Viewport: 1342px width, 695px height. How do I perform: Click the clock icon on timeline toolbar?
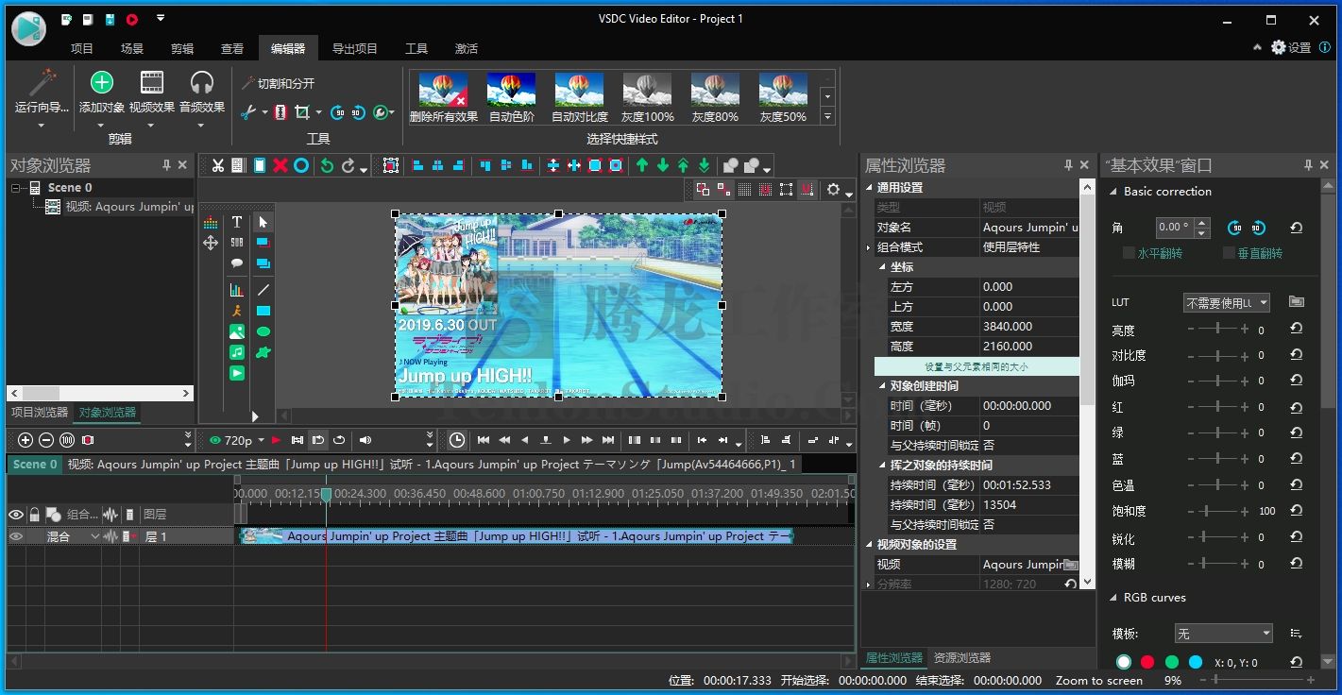[457, 440]
